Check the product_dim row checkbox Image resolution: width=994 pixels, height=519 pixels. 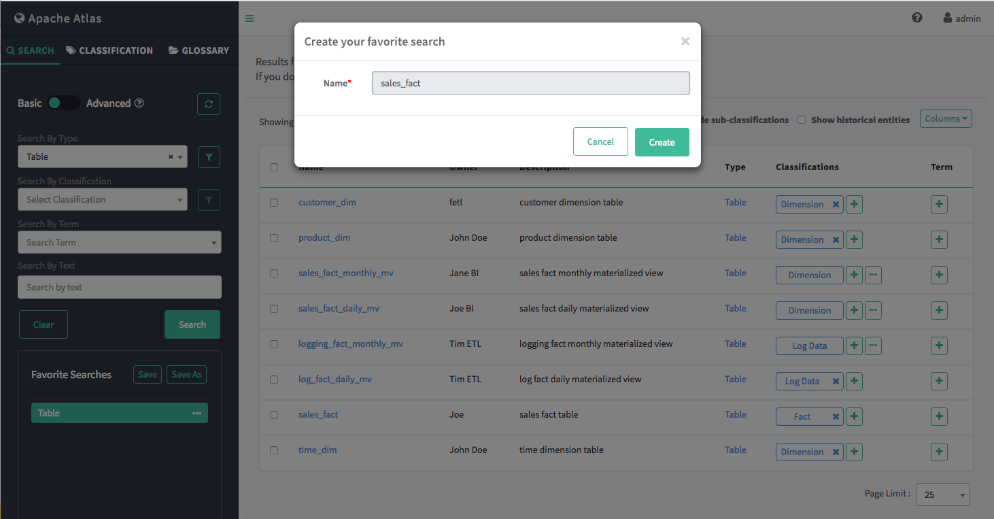[x=274, y=238]
